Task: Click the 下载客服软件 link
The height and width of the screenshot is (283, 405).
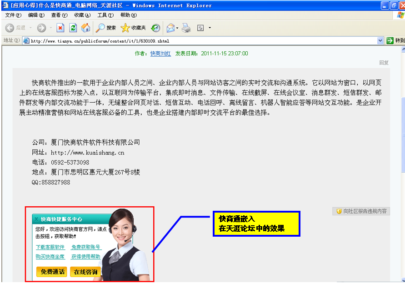Action: click(50, 247)
